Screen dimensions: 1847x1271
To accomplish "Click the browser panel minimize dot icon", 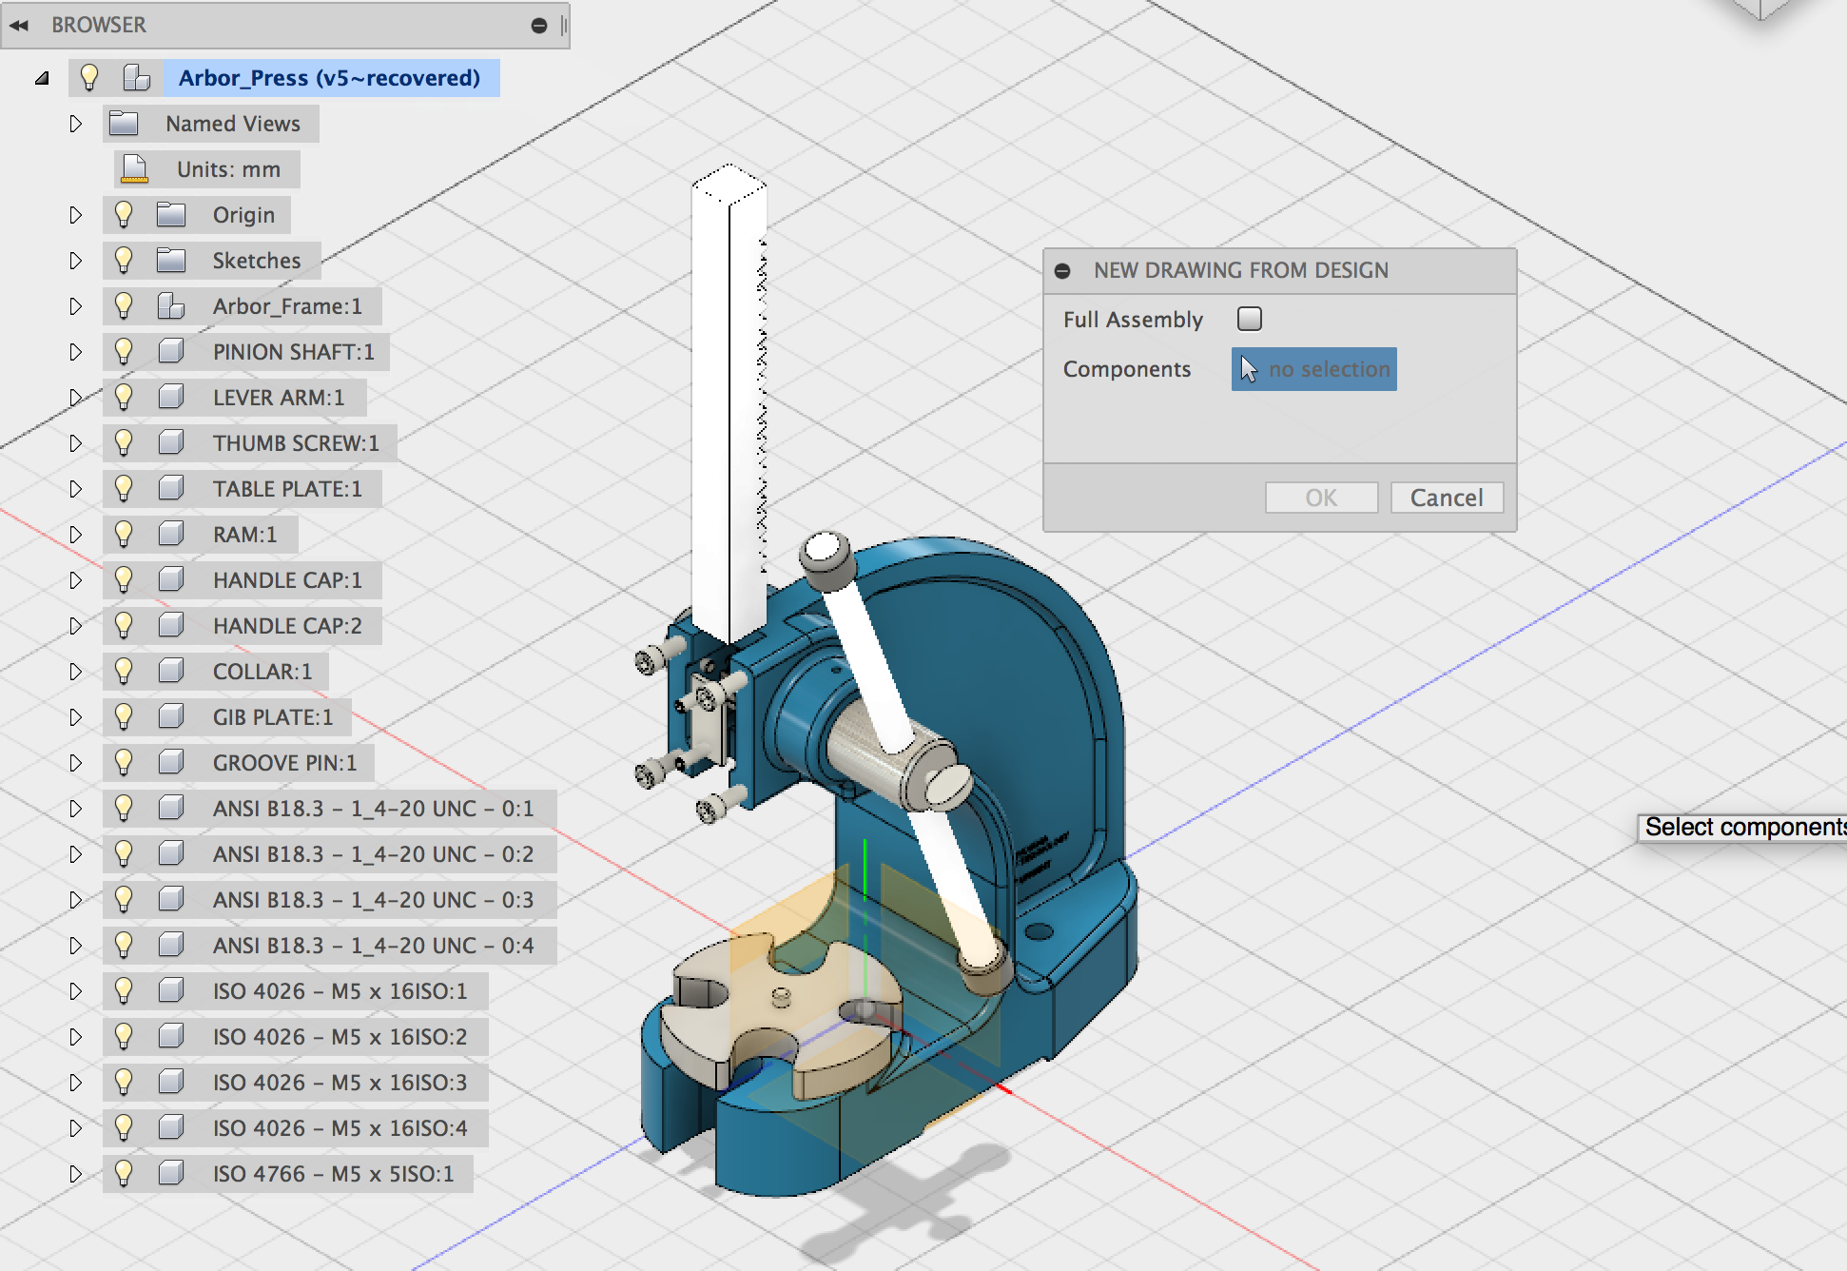I will [x=539, y=26].
